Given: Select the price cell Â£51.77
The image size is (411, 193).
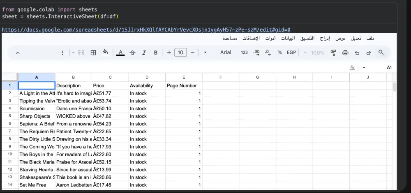Looking at the screenshot, I should [110, 93].
